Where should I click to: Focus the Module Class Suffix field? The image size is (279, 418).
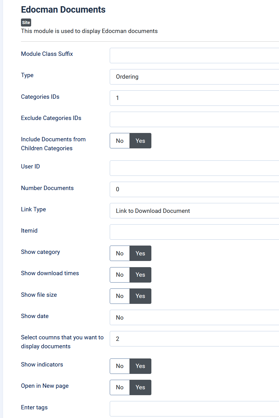click(x=194, y=56)
